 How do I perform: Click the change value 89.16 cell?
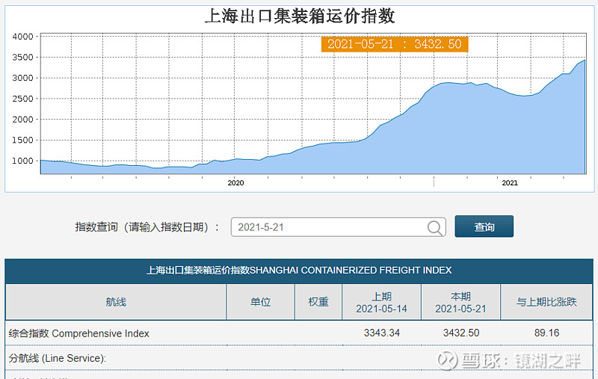[546, 333]
